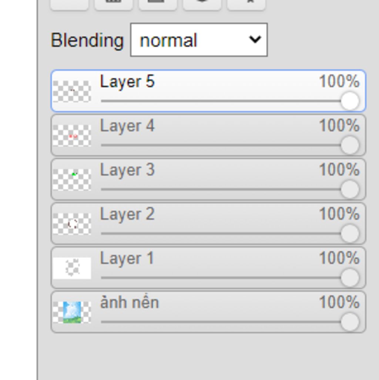Click the Layer 1 thumbnail
This screenshot has width=379, height=380.
click(x=72, y=268)
